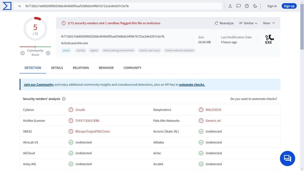
Task: Open the chat bubble floating button
Action: [x=287, y=158]
